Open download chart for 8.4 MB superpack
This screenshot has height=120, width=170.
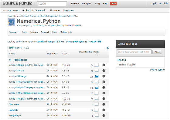pos(97,82)
